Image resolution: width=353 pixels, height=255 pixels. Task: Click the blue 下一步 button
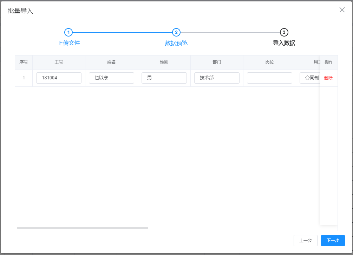click(x=333, y=241)
